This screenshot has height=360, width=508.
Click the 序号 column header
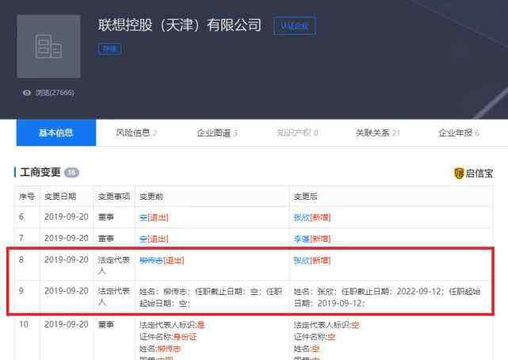pyautogui.click(x=27, y=197)
